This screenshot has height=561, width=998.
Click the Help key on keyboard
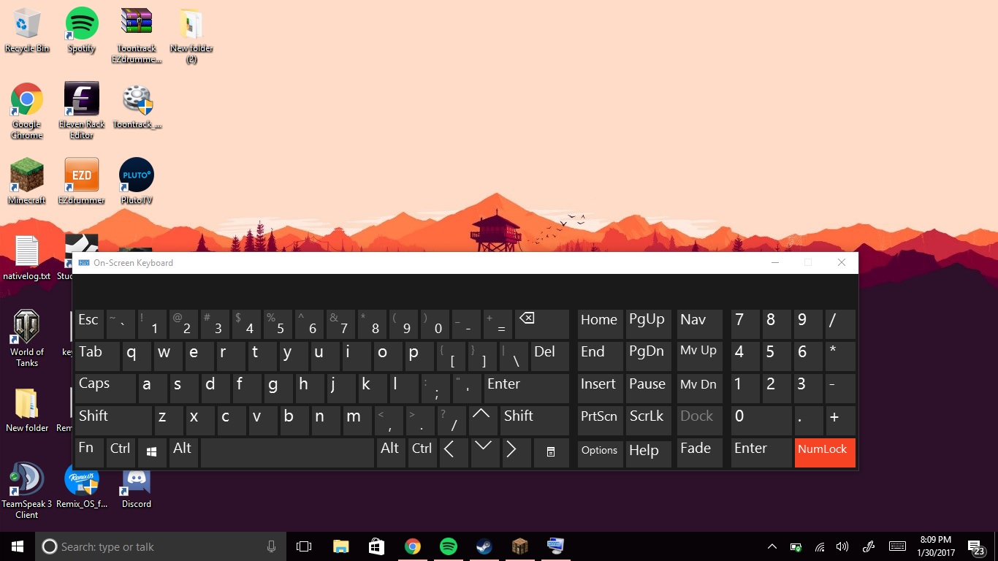(648, 453)
